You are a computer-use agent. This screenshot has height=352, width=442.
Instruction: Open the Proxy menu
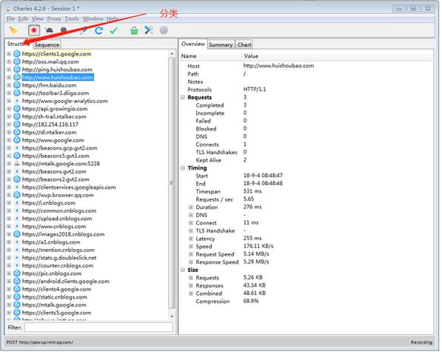coord(54,19)
